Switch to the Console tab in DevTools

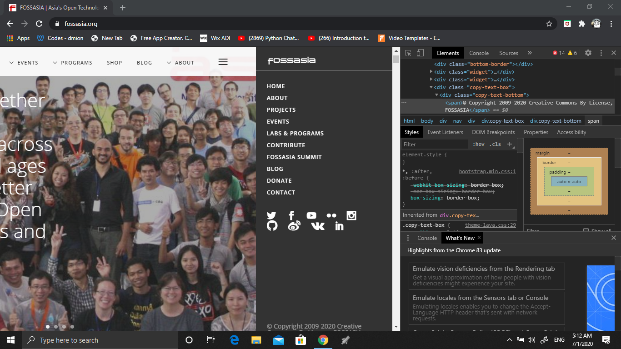click(x=479, y=53)
